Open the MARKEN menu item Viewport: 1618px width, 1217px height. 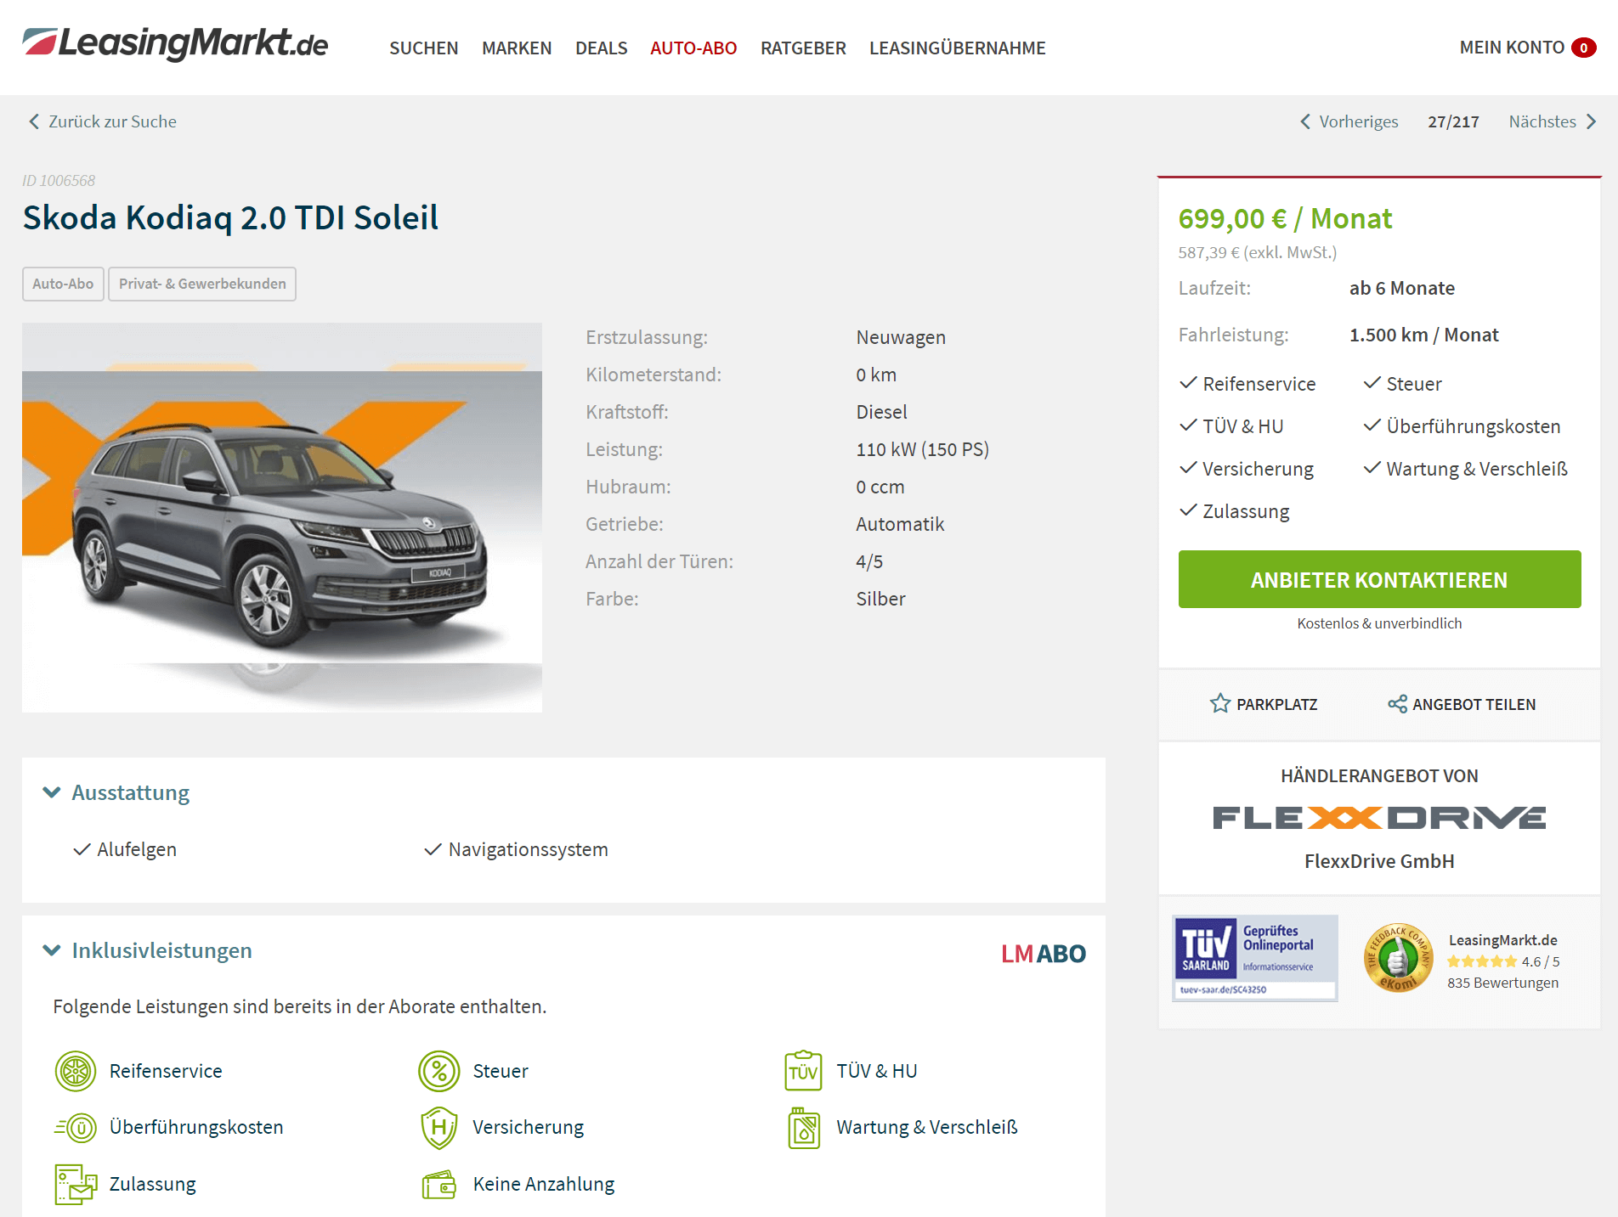(x=517, y=48)
